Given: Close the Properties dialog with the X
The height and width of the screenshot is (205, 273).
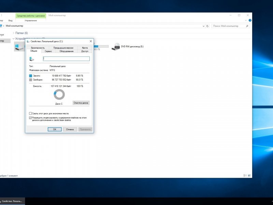Looking at the screenshot, I should coord(91,41).
